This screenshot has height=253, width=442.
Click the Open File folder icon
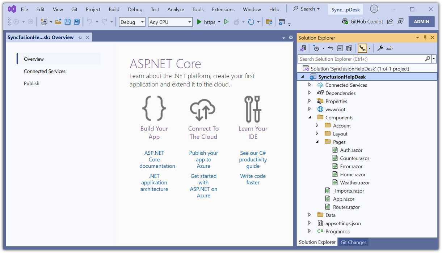click(58, 22)
